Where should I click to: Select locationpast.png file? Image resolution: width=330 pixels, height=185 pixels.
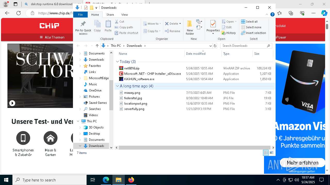(136, 104)
